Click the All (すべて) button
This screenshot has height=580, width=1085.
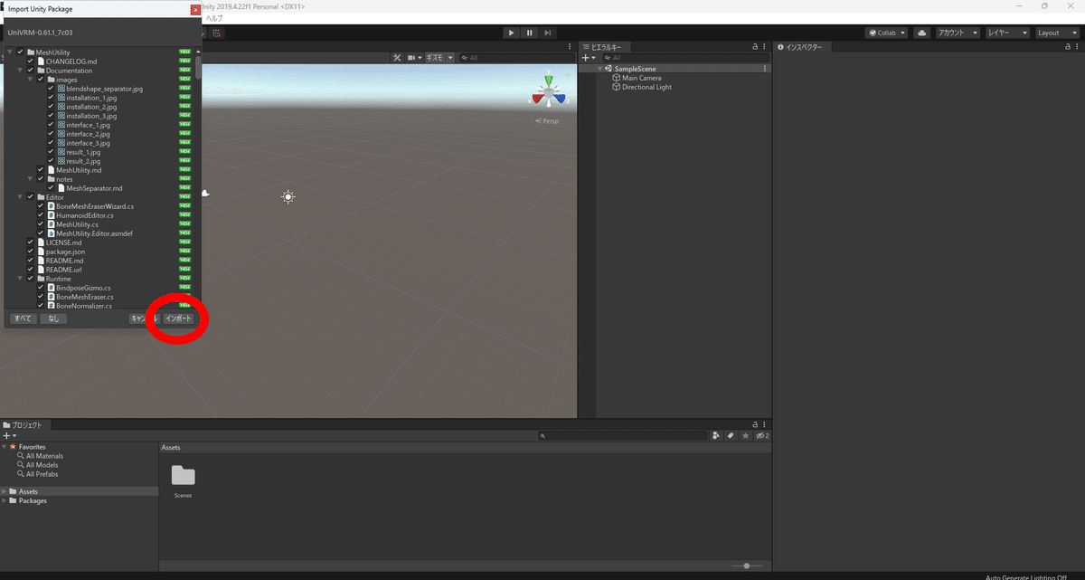tap(23, 319)
